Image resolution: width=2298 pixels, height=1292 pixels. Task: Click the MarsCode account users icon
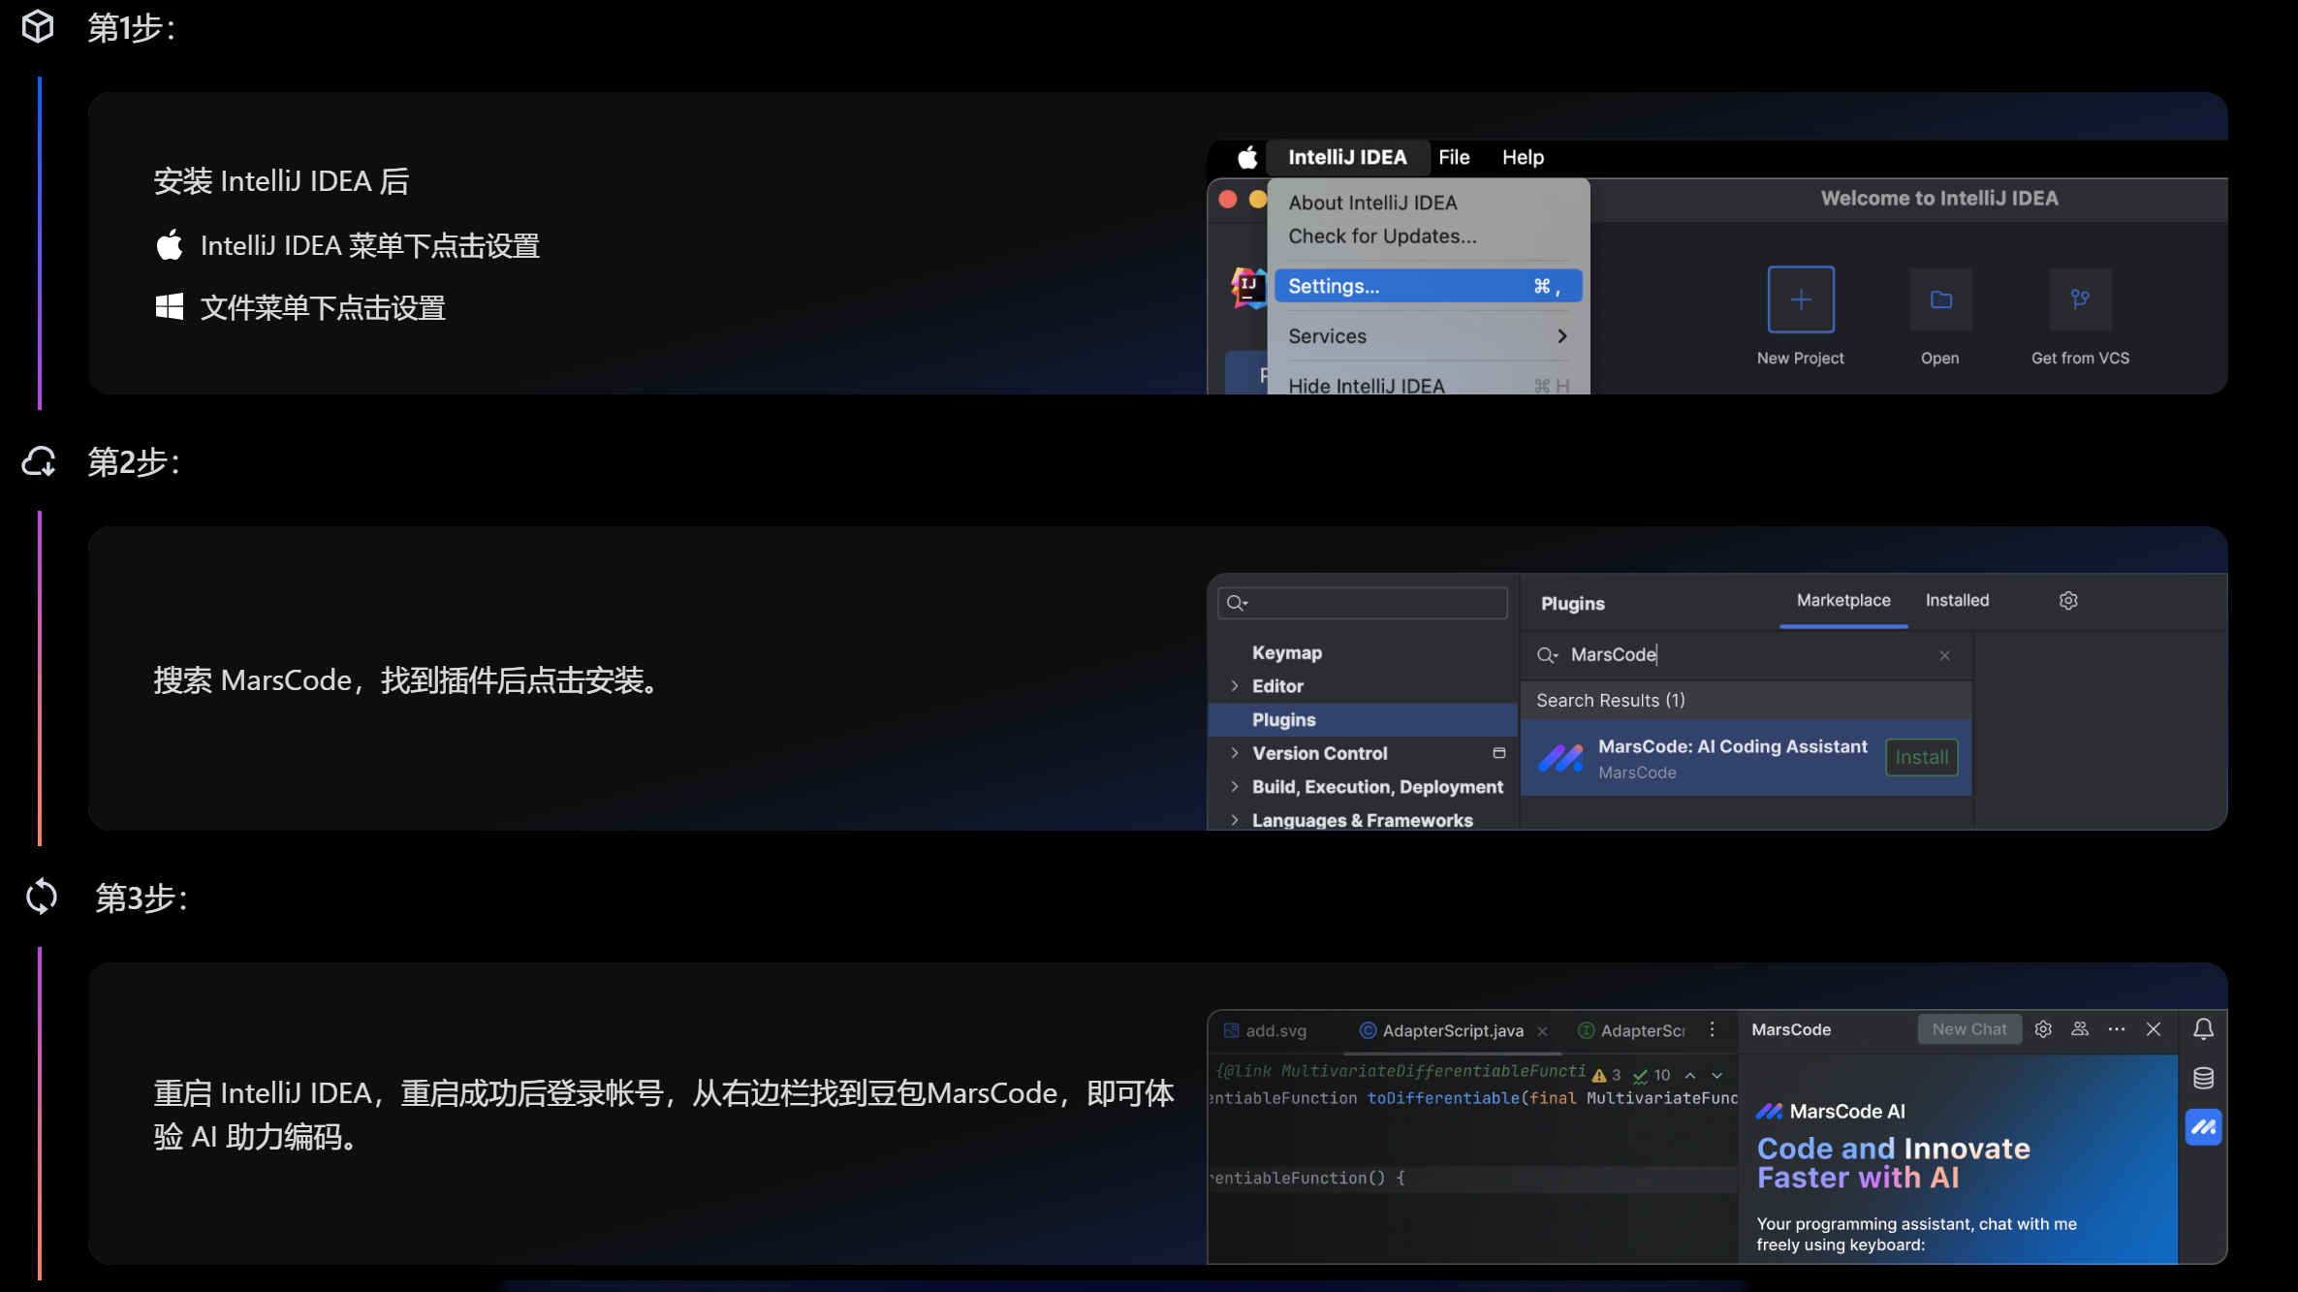[x=2080, y=1029]
